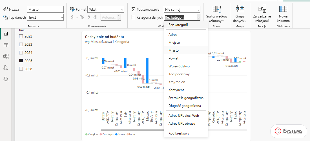
Task: Click the chart horizontal scrollbar
Action: (132, 130)
